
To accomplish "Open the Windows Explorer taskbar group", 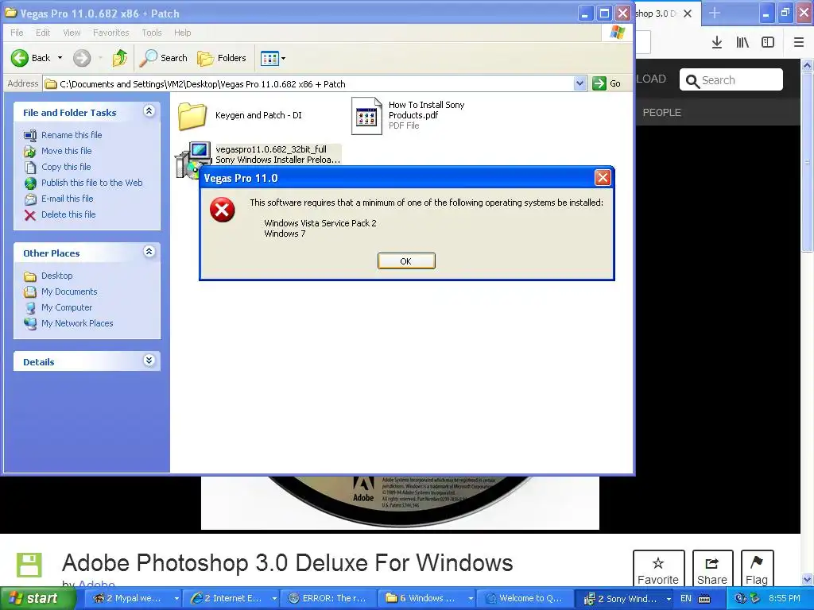I will tap(428, 599).
